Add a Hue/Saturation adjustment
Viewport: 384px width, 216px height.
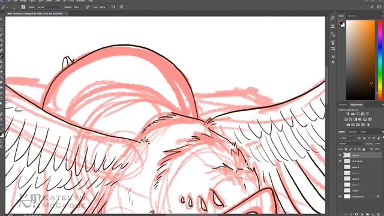[x=346, y=119]
